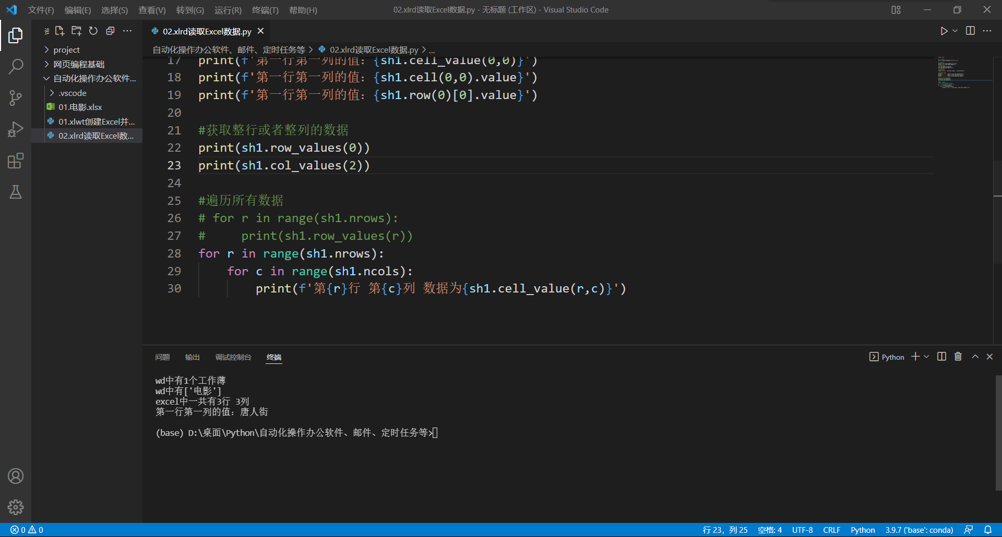1002x537 pixels.
Task: Open run options dropdown arrow
Action: pyautogui.click(x=955, y=31)
